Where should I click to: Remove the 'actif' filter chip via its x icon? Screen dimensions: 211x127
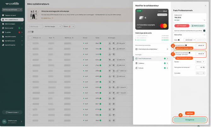click(32, 32)
